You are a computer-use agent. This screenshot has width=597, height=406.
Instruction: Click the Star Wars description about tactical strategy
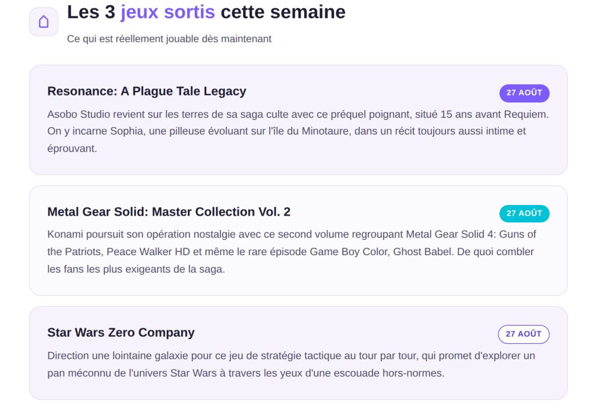click(292, 365)
